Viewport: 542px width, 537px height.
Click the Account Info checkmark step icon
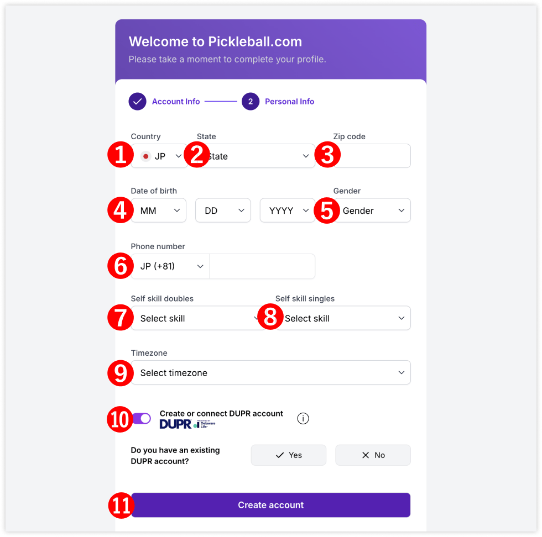click(138, 102)
